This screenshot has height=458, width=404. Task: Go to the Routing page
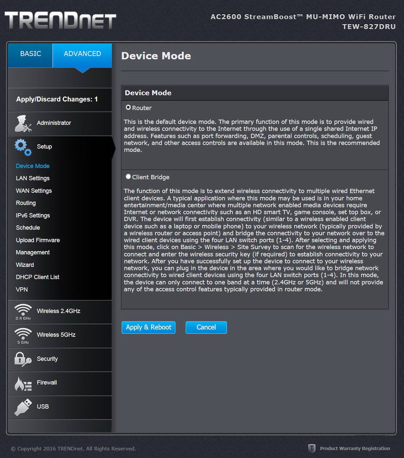(26, 203)
